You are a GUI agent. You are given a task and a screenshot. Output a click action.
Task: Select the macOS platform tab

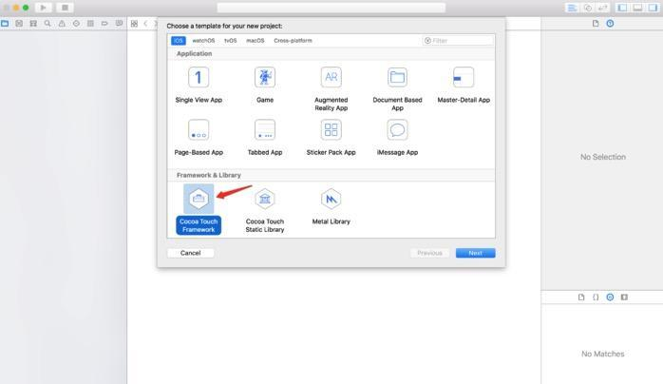255,41
